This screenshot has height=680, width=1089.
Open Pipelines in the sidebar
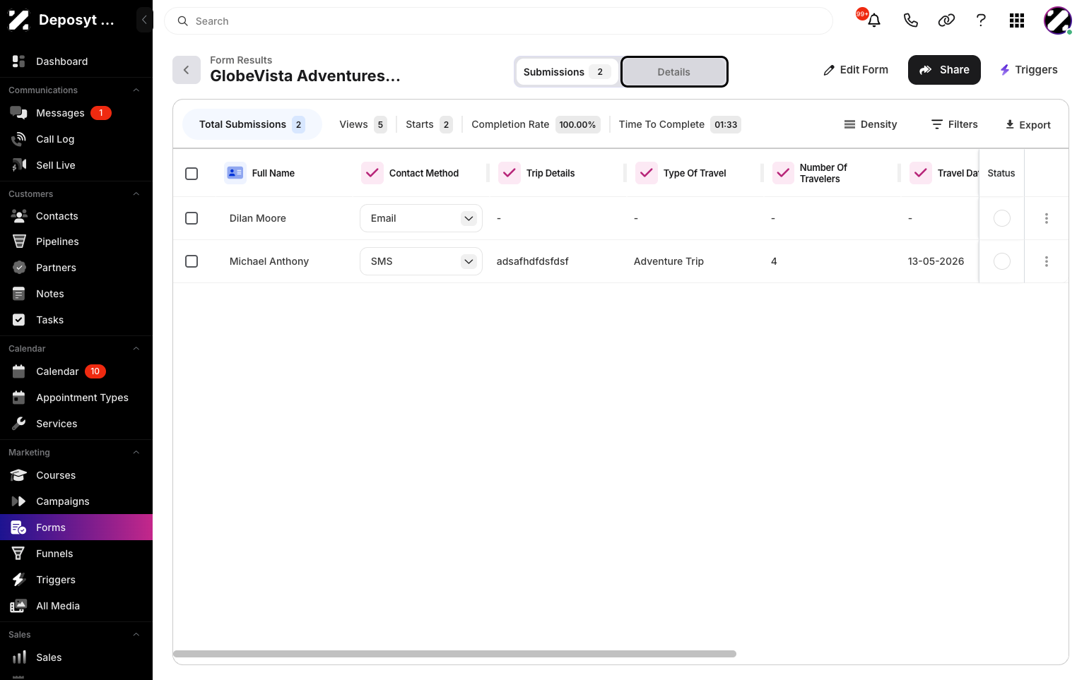[x=76, y=241]
